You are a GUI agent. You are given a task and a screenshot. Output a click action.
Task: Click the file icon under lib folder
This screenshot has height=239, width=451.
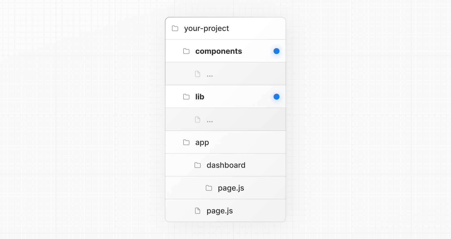tap(198, 120)
